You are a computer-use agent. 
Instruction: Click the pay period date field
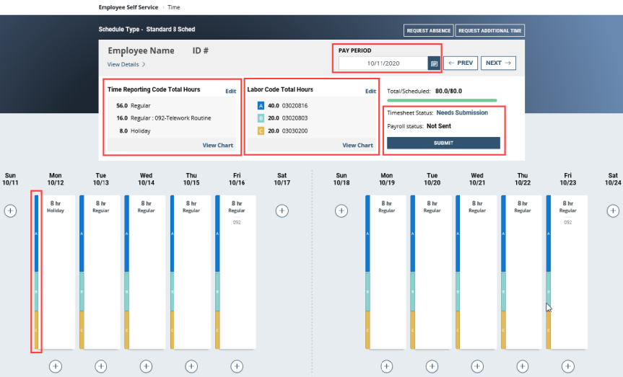[383, 63]
